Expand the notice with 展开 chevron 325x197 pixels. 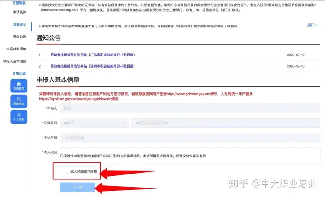coord(312,25)
